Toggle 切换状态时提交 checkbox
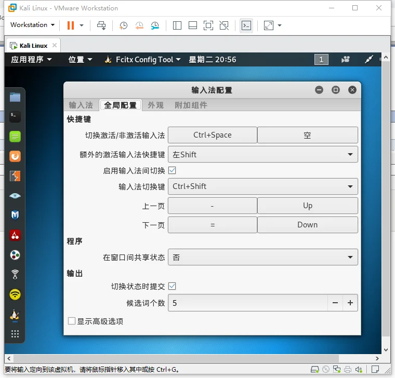The height and width of the screenshot is (378, 395). pos(173,286)
